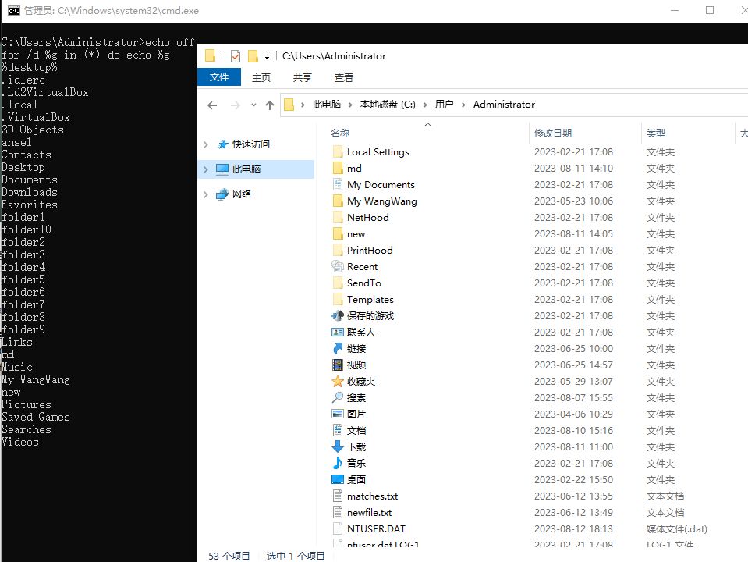748x562 pixels.
Task: Select My Documents shortcut icon
Action: point(337,184)
